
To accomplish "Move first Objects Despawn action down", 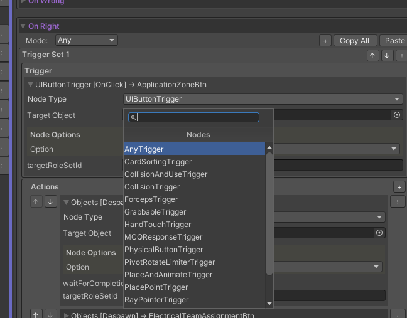I will coord(50,202).
